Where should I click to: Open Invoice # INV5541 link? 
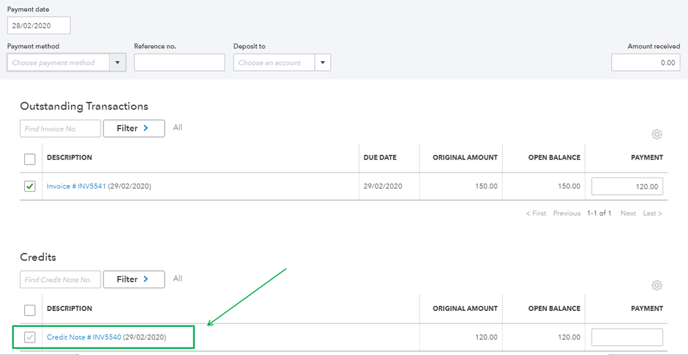(76, 186)
